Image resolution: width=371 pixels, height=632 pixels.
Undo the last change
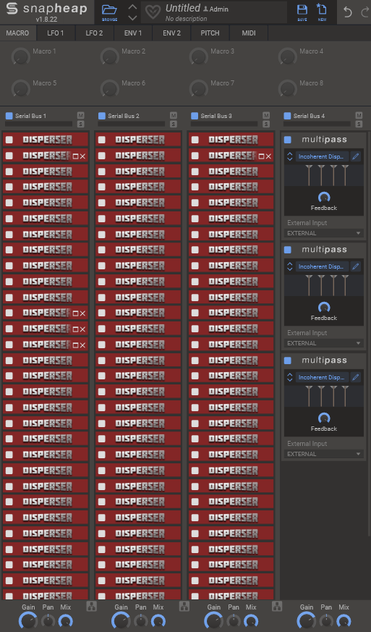tap(348, 12)
